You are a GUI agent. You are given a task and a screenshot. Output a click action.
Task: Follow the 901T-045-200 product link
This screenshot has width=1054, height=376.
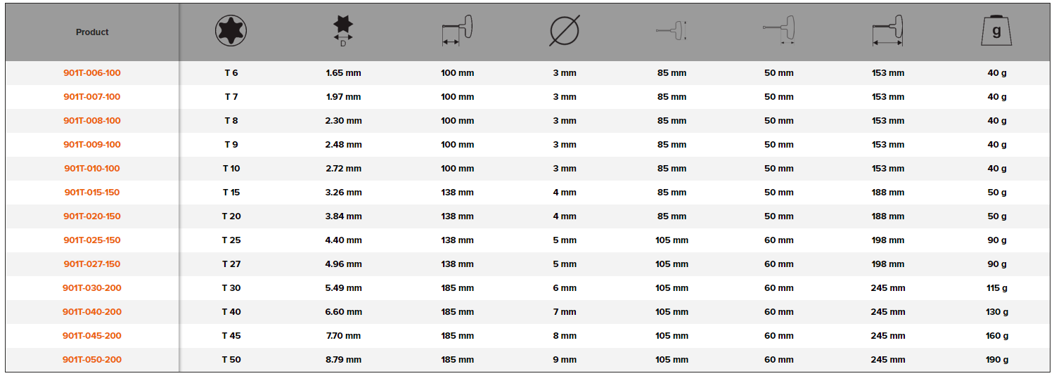(x=92, y=336)
